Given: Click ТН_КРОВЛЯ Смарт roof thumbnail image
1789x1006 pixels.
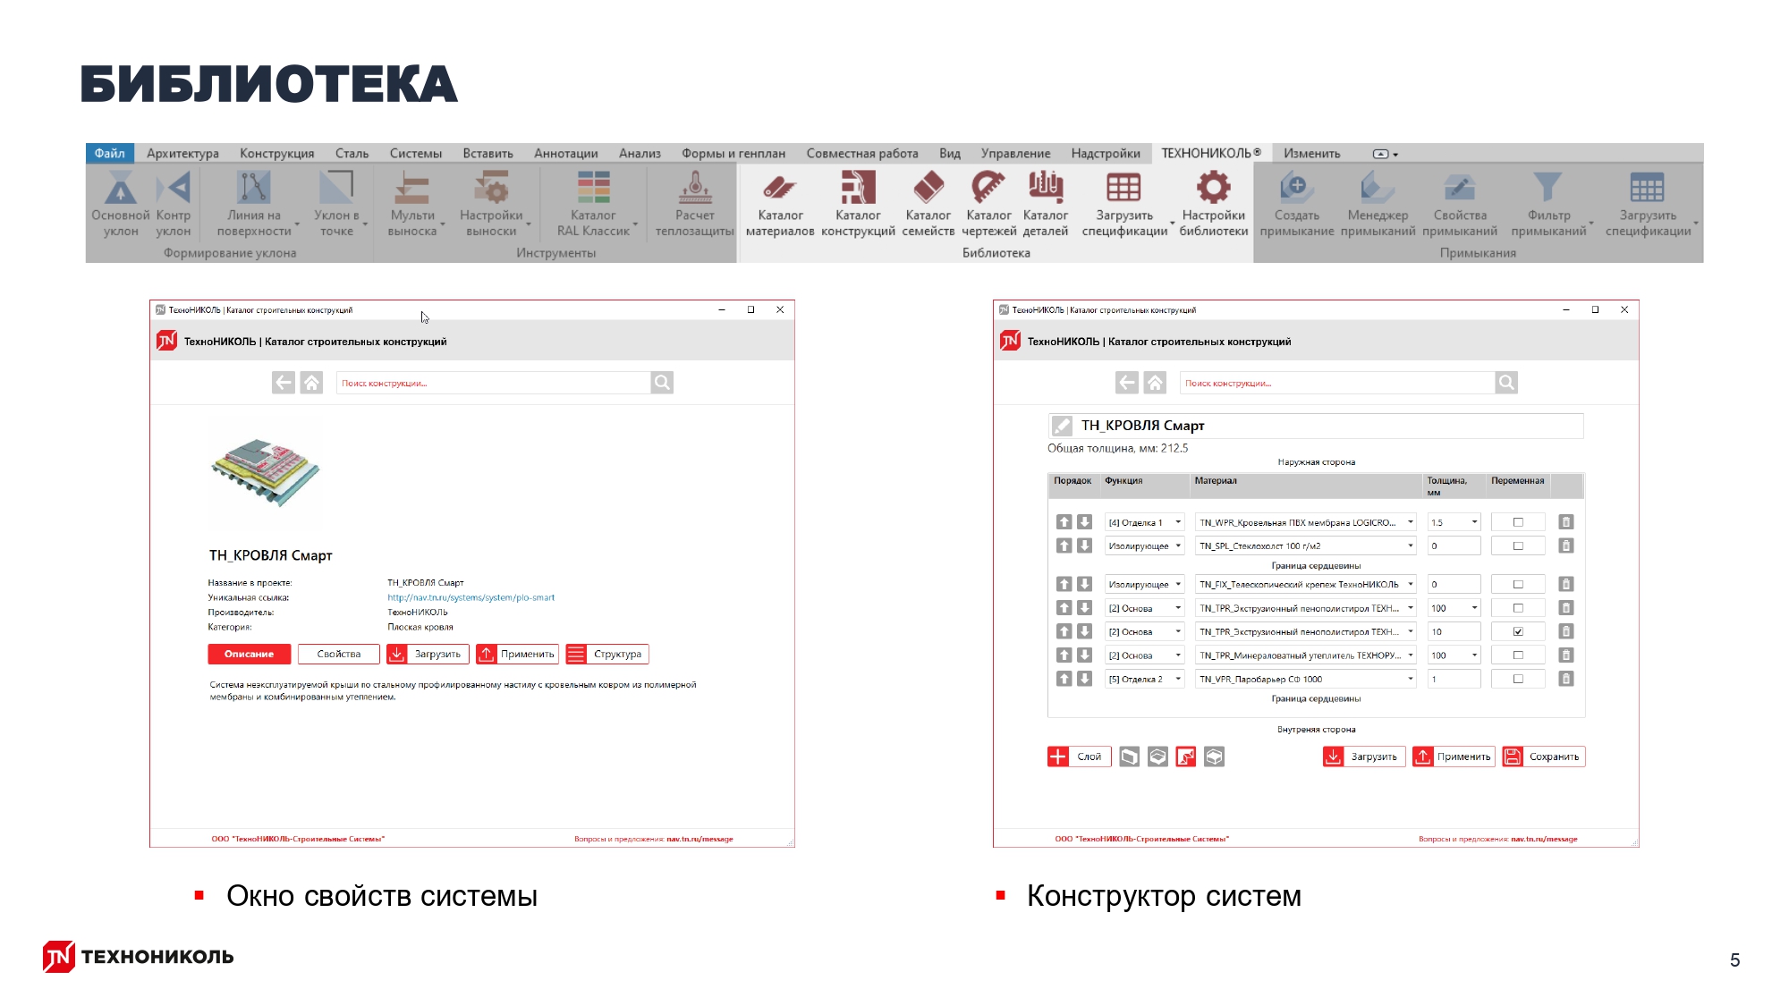Looking at the screenshot, I should (x=265, y=473).
